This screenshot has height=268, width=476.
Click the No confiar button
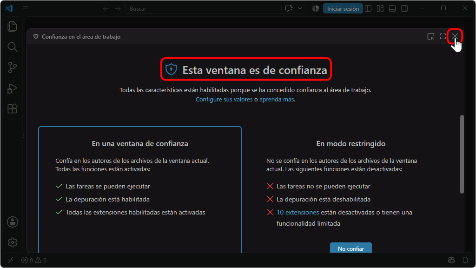pos(351,248)
